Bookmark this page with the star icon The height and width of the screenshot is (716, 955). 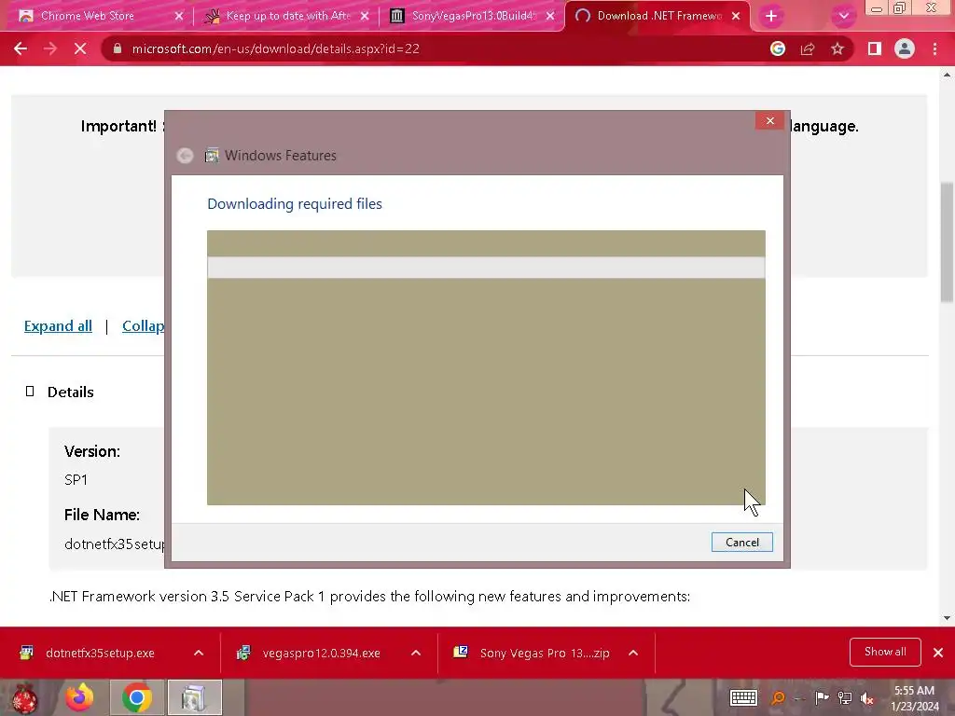tap(837, 48)
